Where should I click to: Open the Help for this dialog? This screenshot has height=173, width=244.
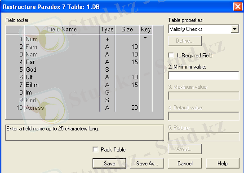tap(222, 164)
